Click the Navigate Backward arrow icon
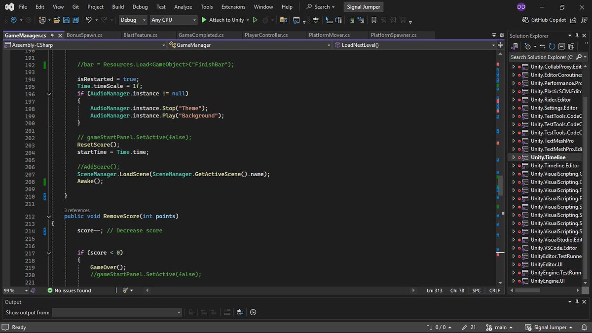 13,20
